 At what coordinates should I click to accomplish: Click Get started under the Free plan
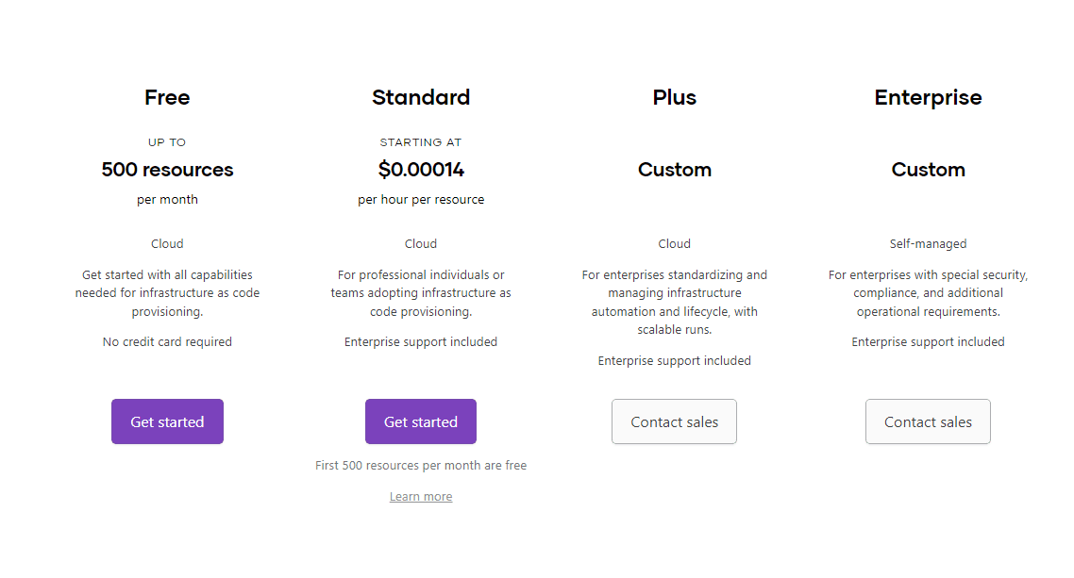pyautogui.click(x=167, y=421)
